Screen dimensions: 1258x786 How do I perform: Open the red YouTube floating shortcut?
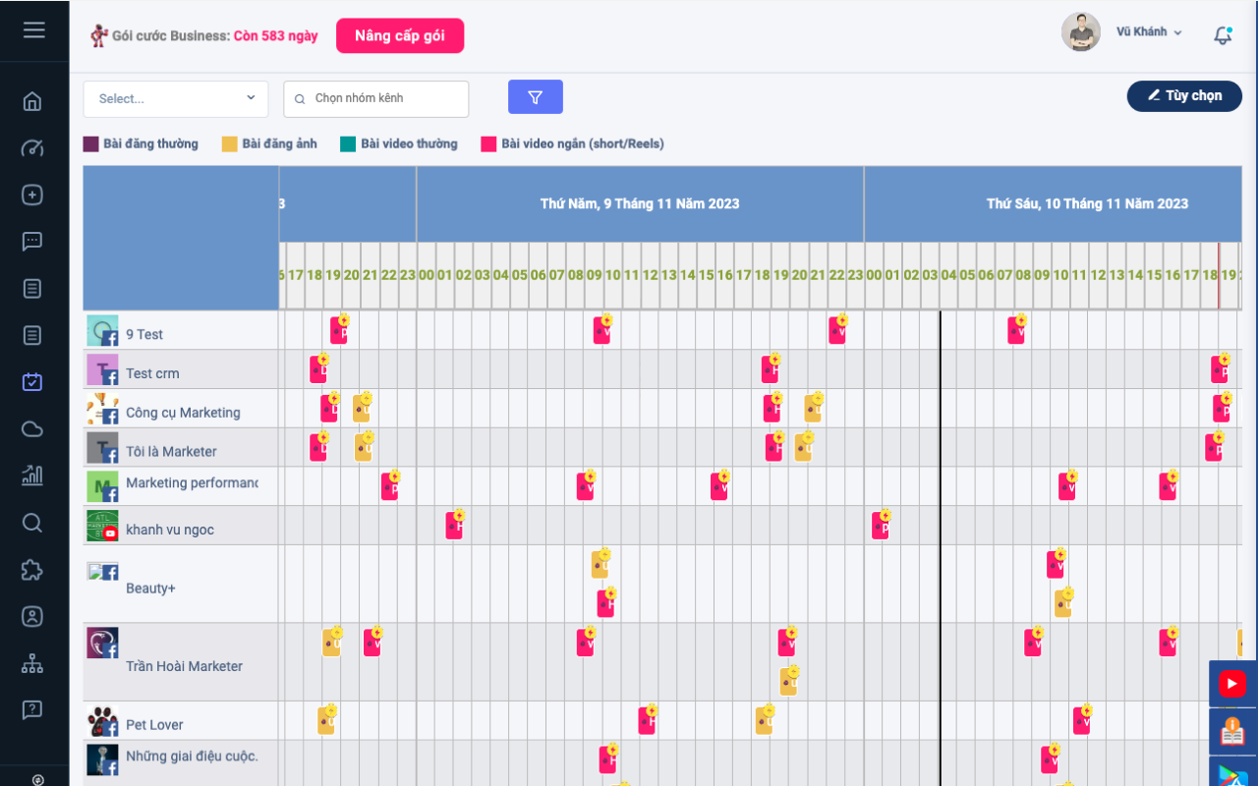click(1231, 683)
